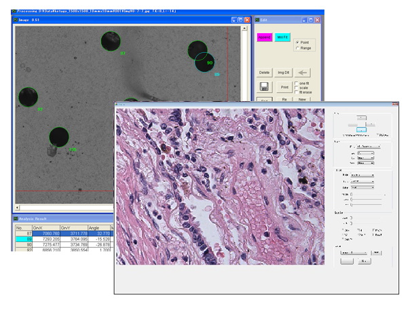This screenshot has width=412, height=310.
Task: Click the Image window horizontal scrollbar left arrow
Action: pos(18,208)
